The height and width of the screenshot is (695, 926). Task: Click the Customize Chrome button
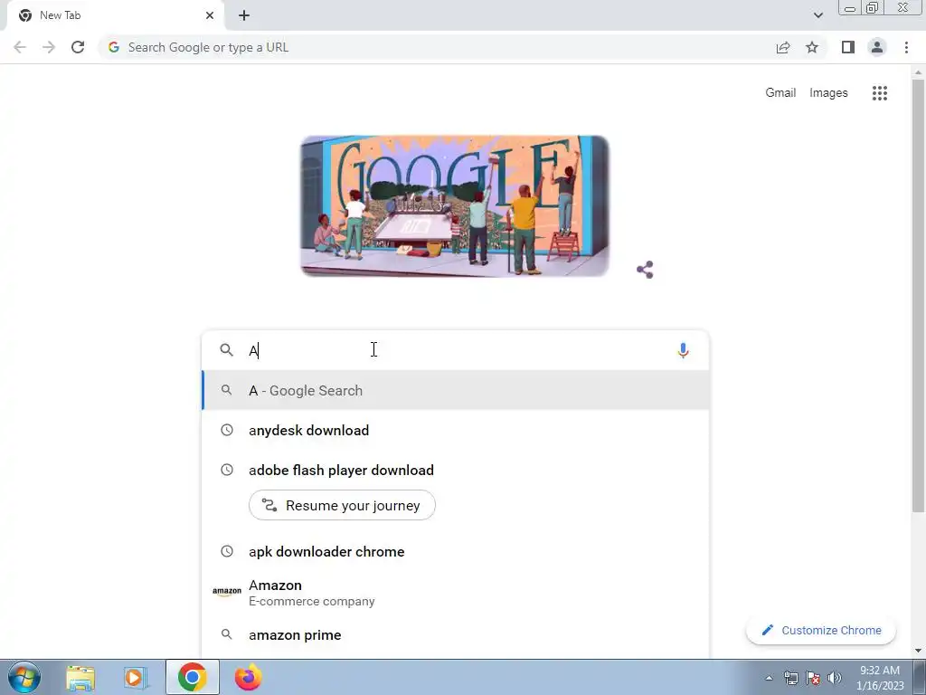tap(821, 631)
